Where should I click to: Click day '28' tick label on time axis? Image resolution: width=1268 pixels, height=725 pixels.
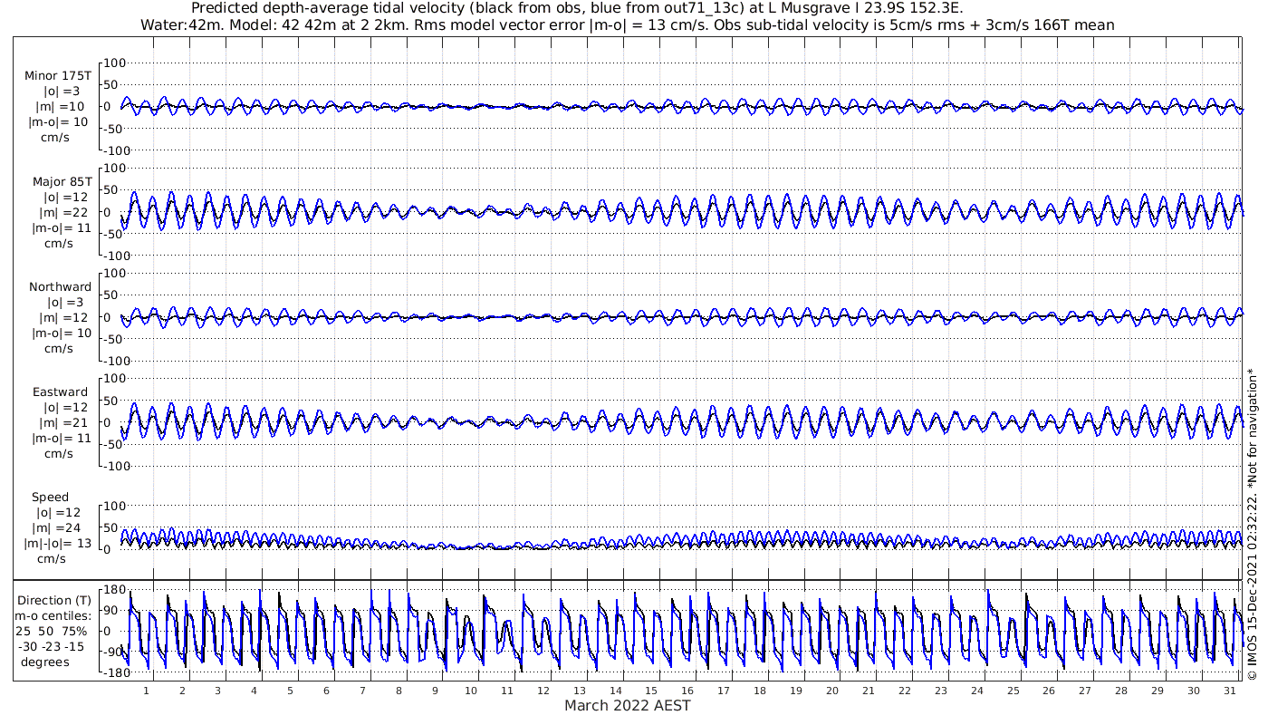(1121, 690)
